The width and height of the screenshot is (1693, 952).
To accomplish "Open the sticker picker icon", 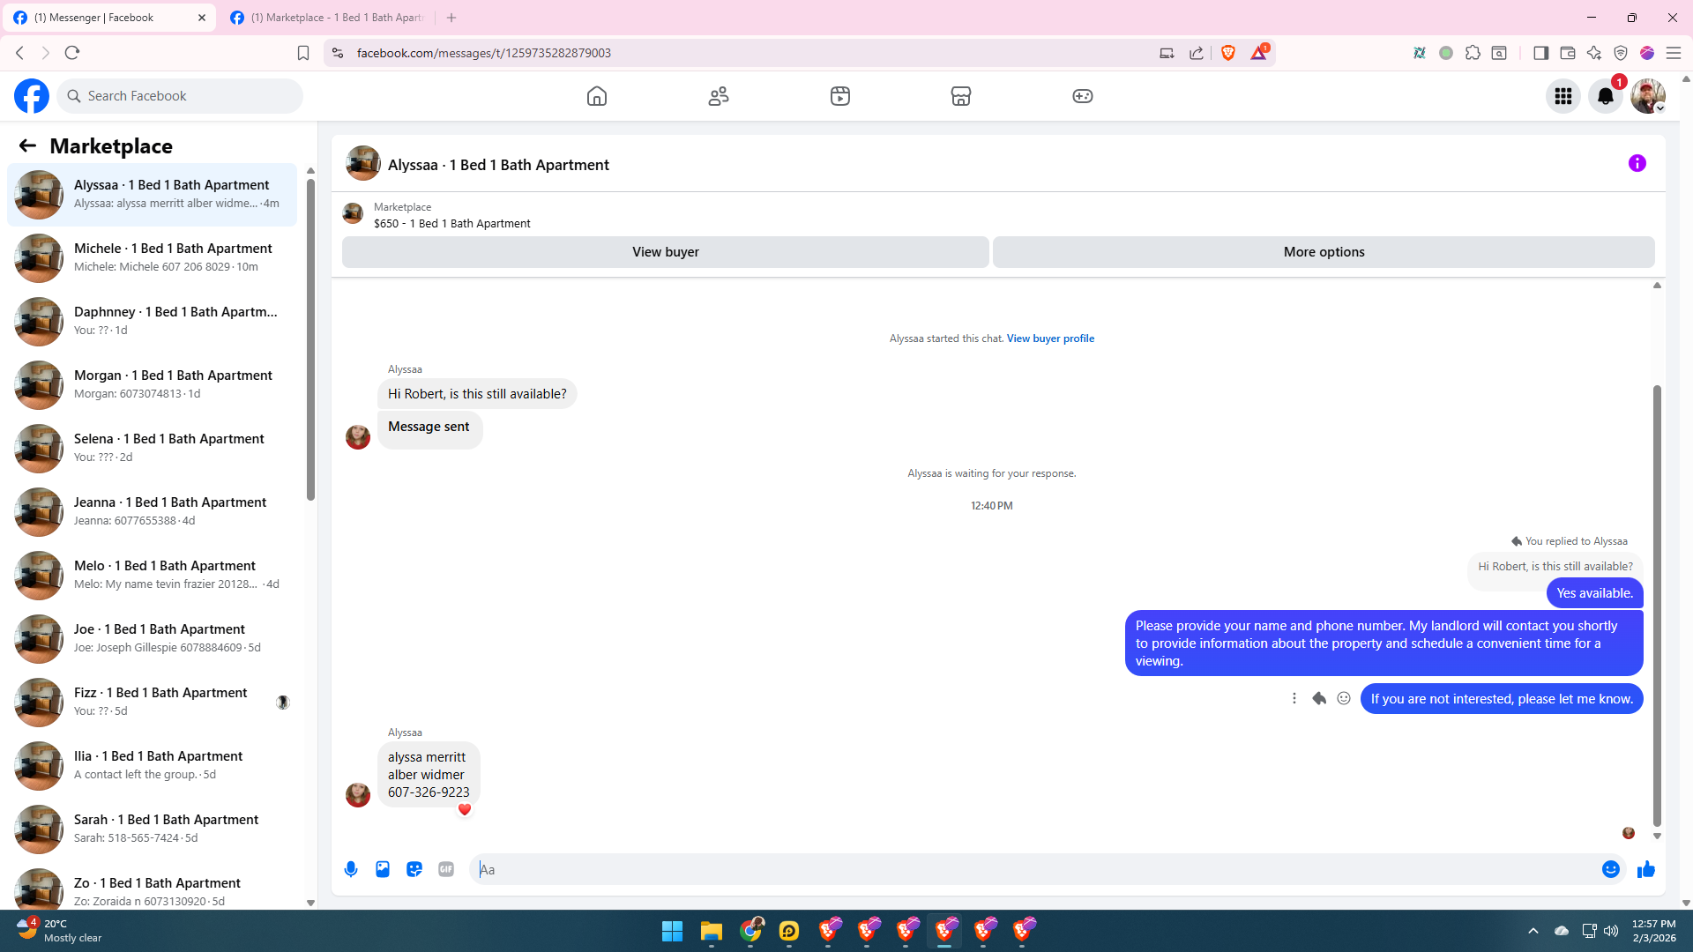I will 414,869.
